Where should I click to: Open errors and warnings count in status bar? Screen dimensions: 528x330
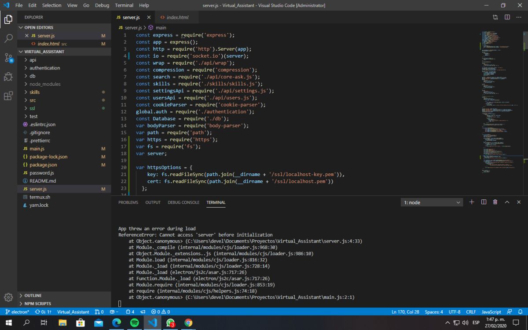click(x=161, y=312)
